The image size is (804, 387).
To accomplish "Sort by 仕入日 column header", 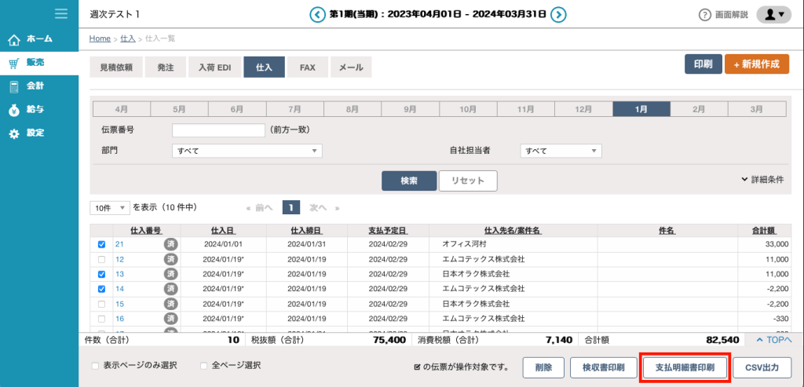I will 222,231.
